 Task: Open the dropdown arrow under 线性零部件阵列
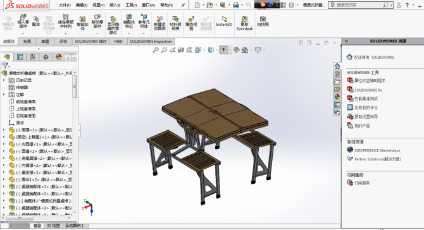pos(66,33)
